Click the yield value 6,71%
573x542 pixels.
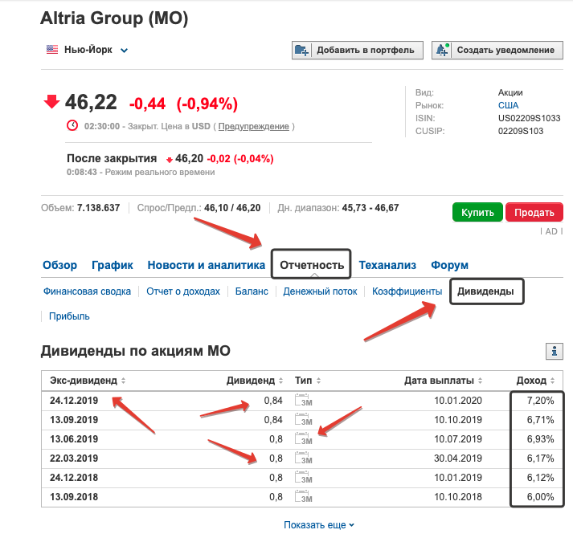click(541, 420)
